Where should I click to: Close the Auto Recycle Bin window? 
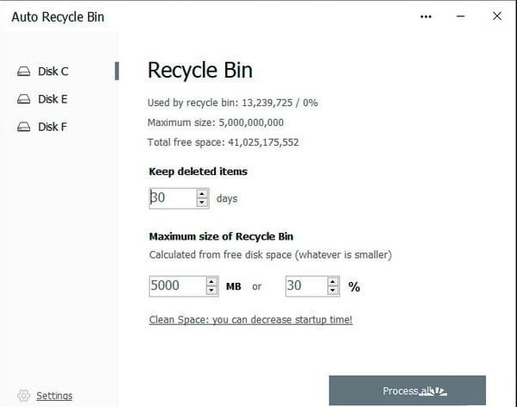pos(497,16)
